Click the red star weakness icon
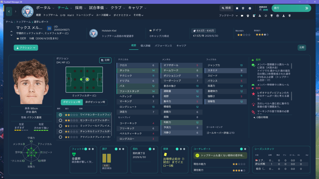Image resolution: width=319 pixels, height=179 pixels. (253, 94)
